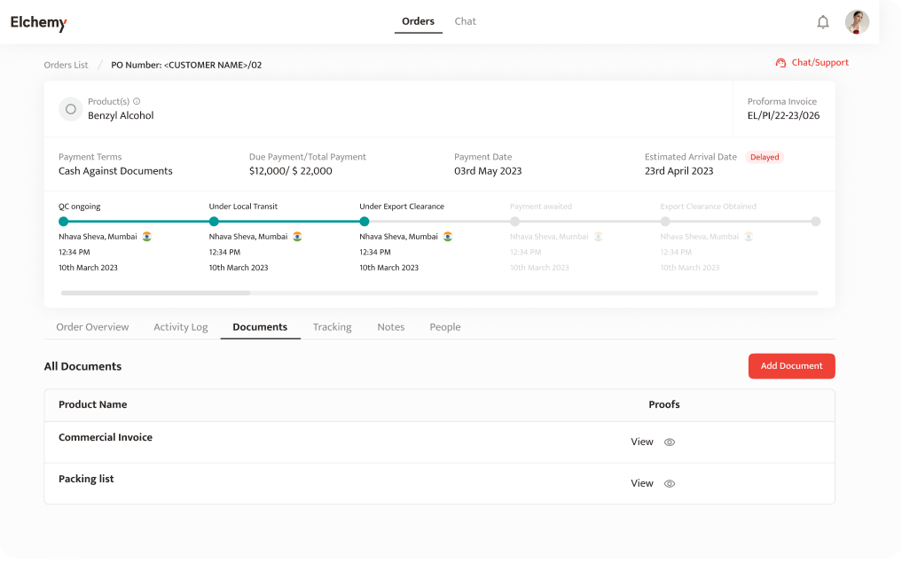Click the Chat/Support headset icon
This screenshot has height=563, width=902.
pos(780,63)
